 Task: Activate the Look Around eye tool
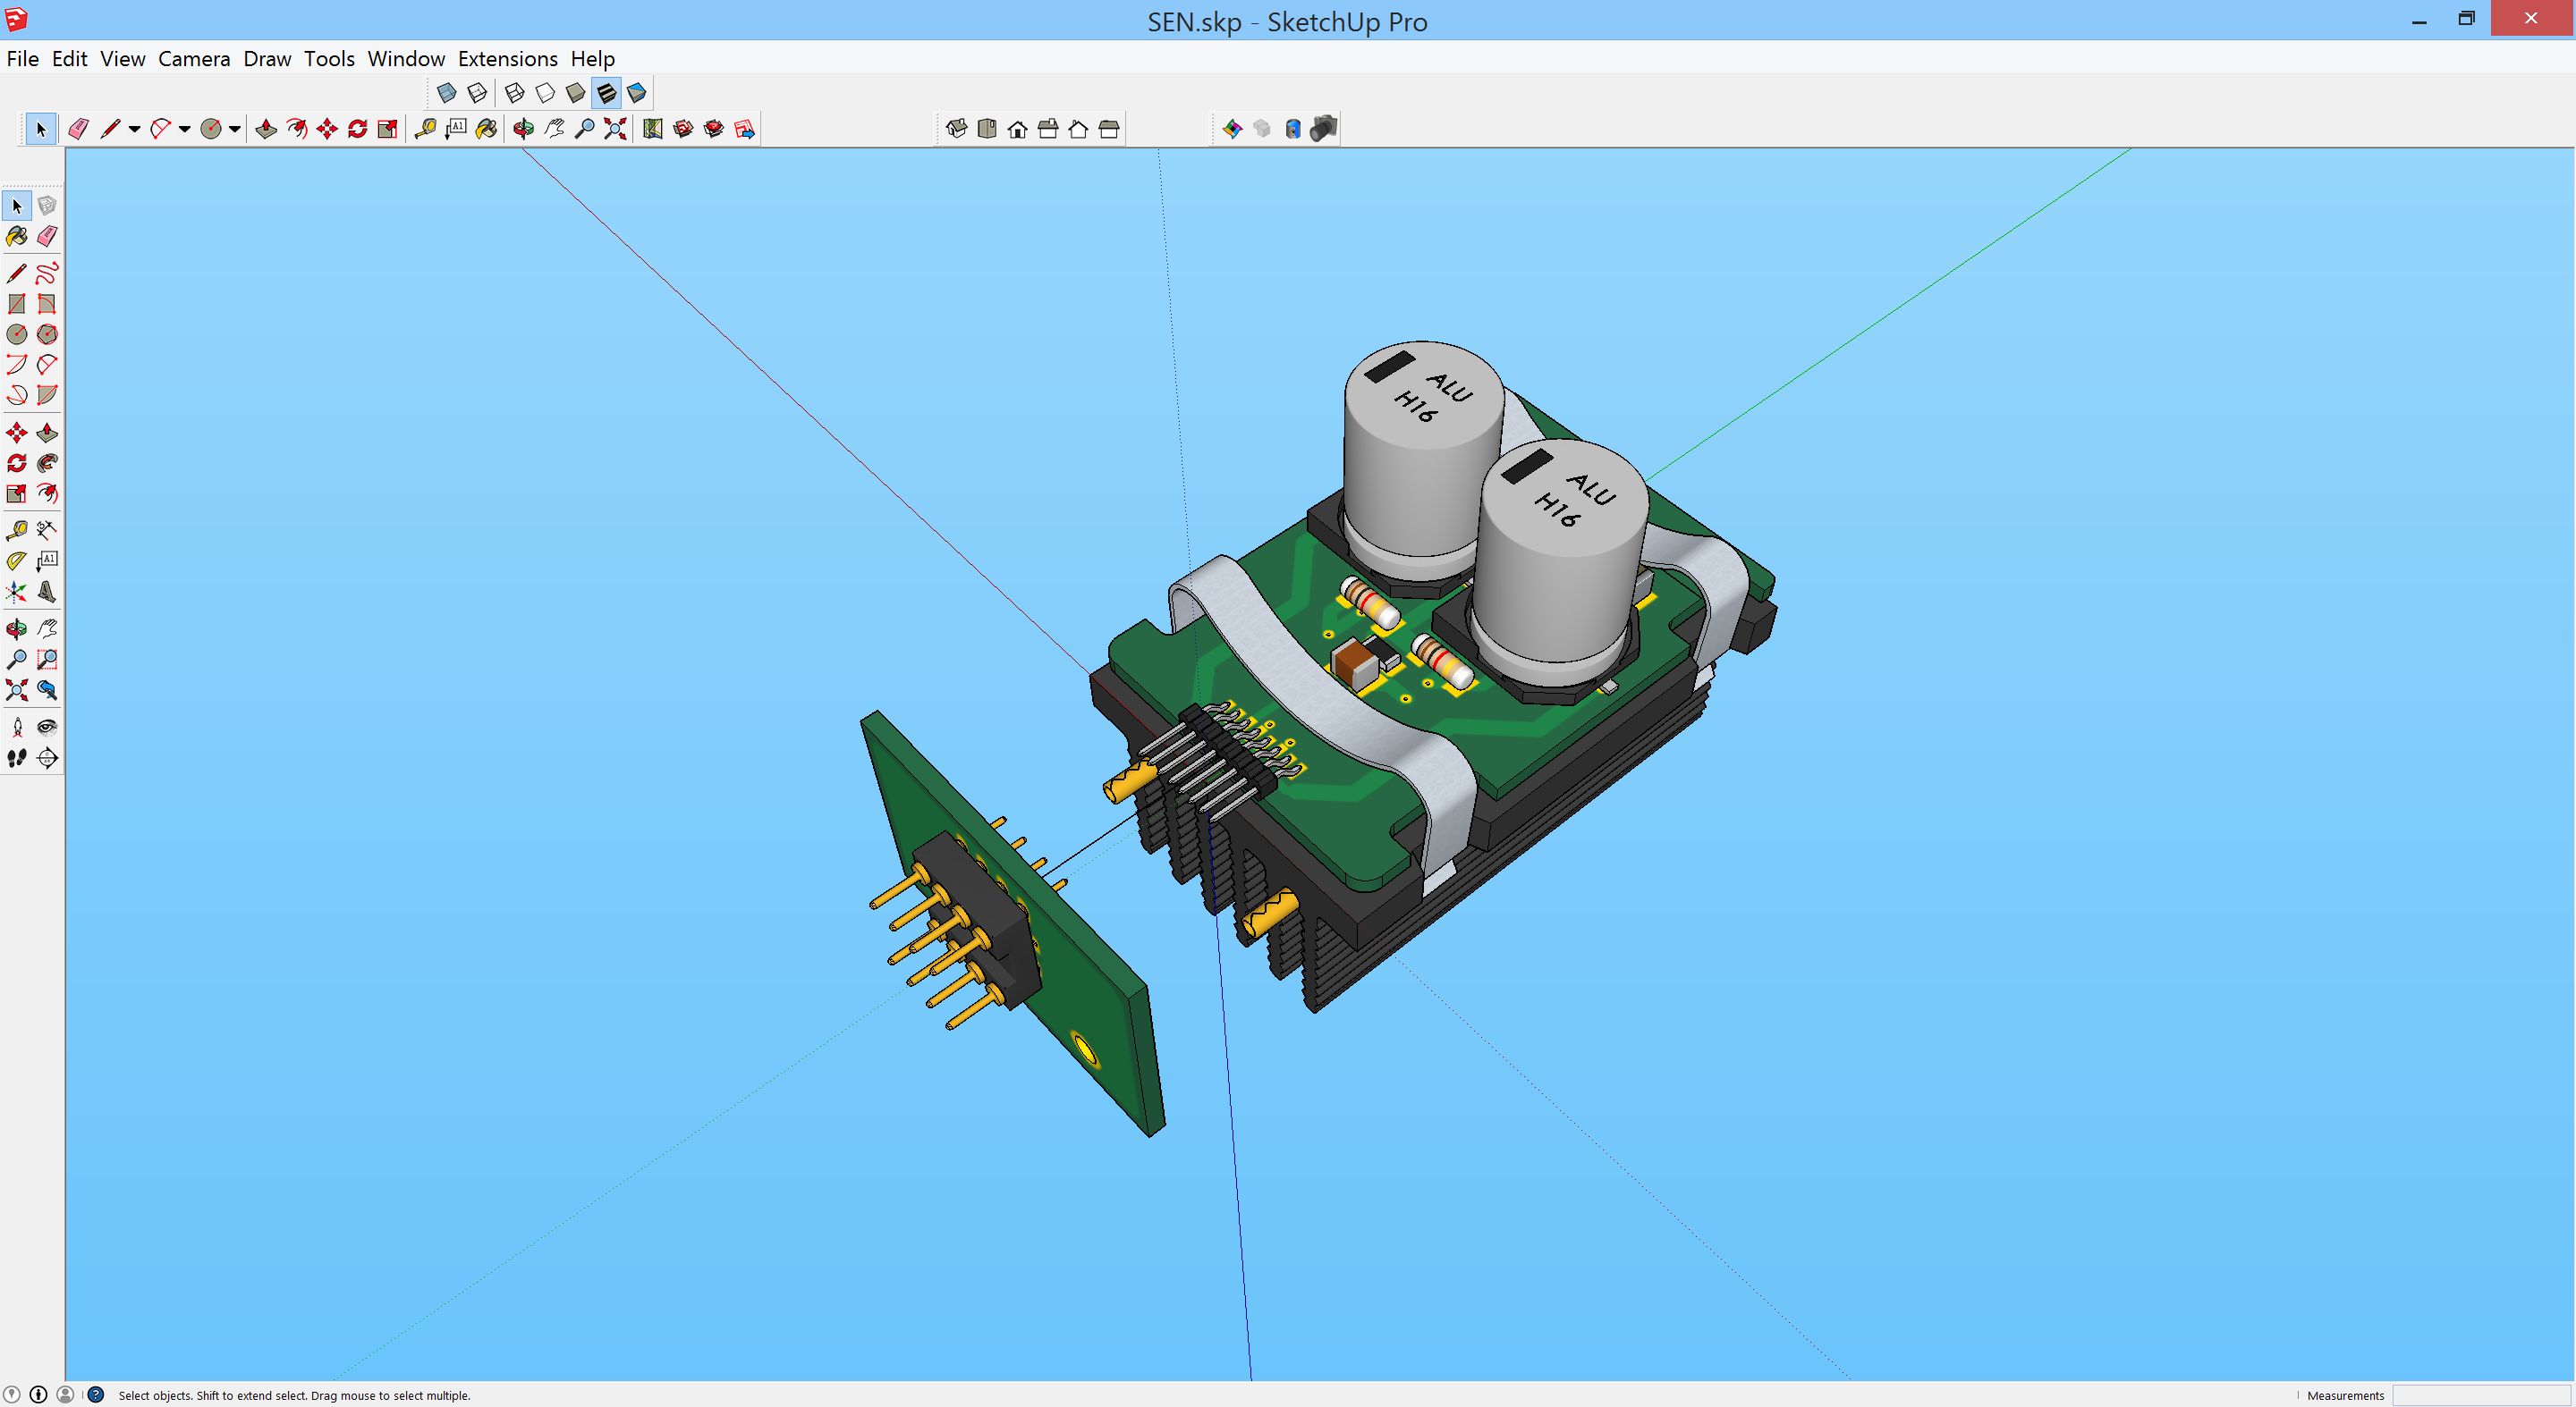(47, 728)
